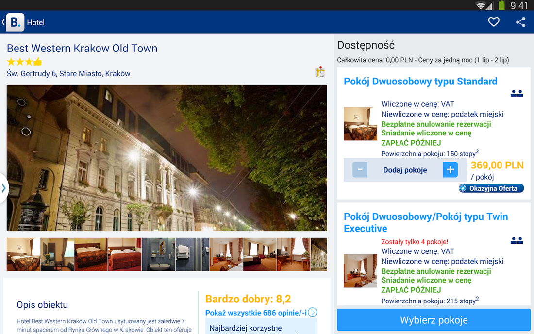Tap the Okazyjna Oferta badge
The height and width of the screenshot is (334, 534).
click(491, 188)
